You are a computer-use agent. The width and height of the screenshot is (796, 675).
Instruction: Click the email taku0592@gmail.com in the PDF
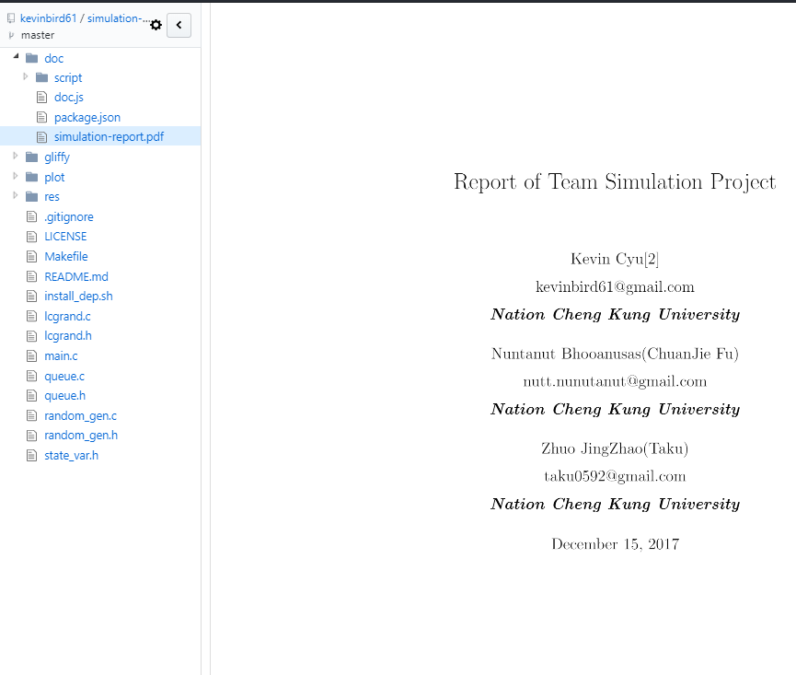615,476
